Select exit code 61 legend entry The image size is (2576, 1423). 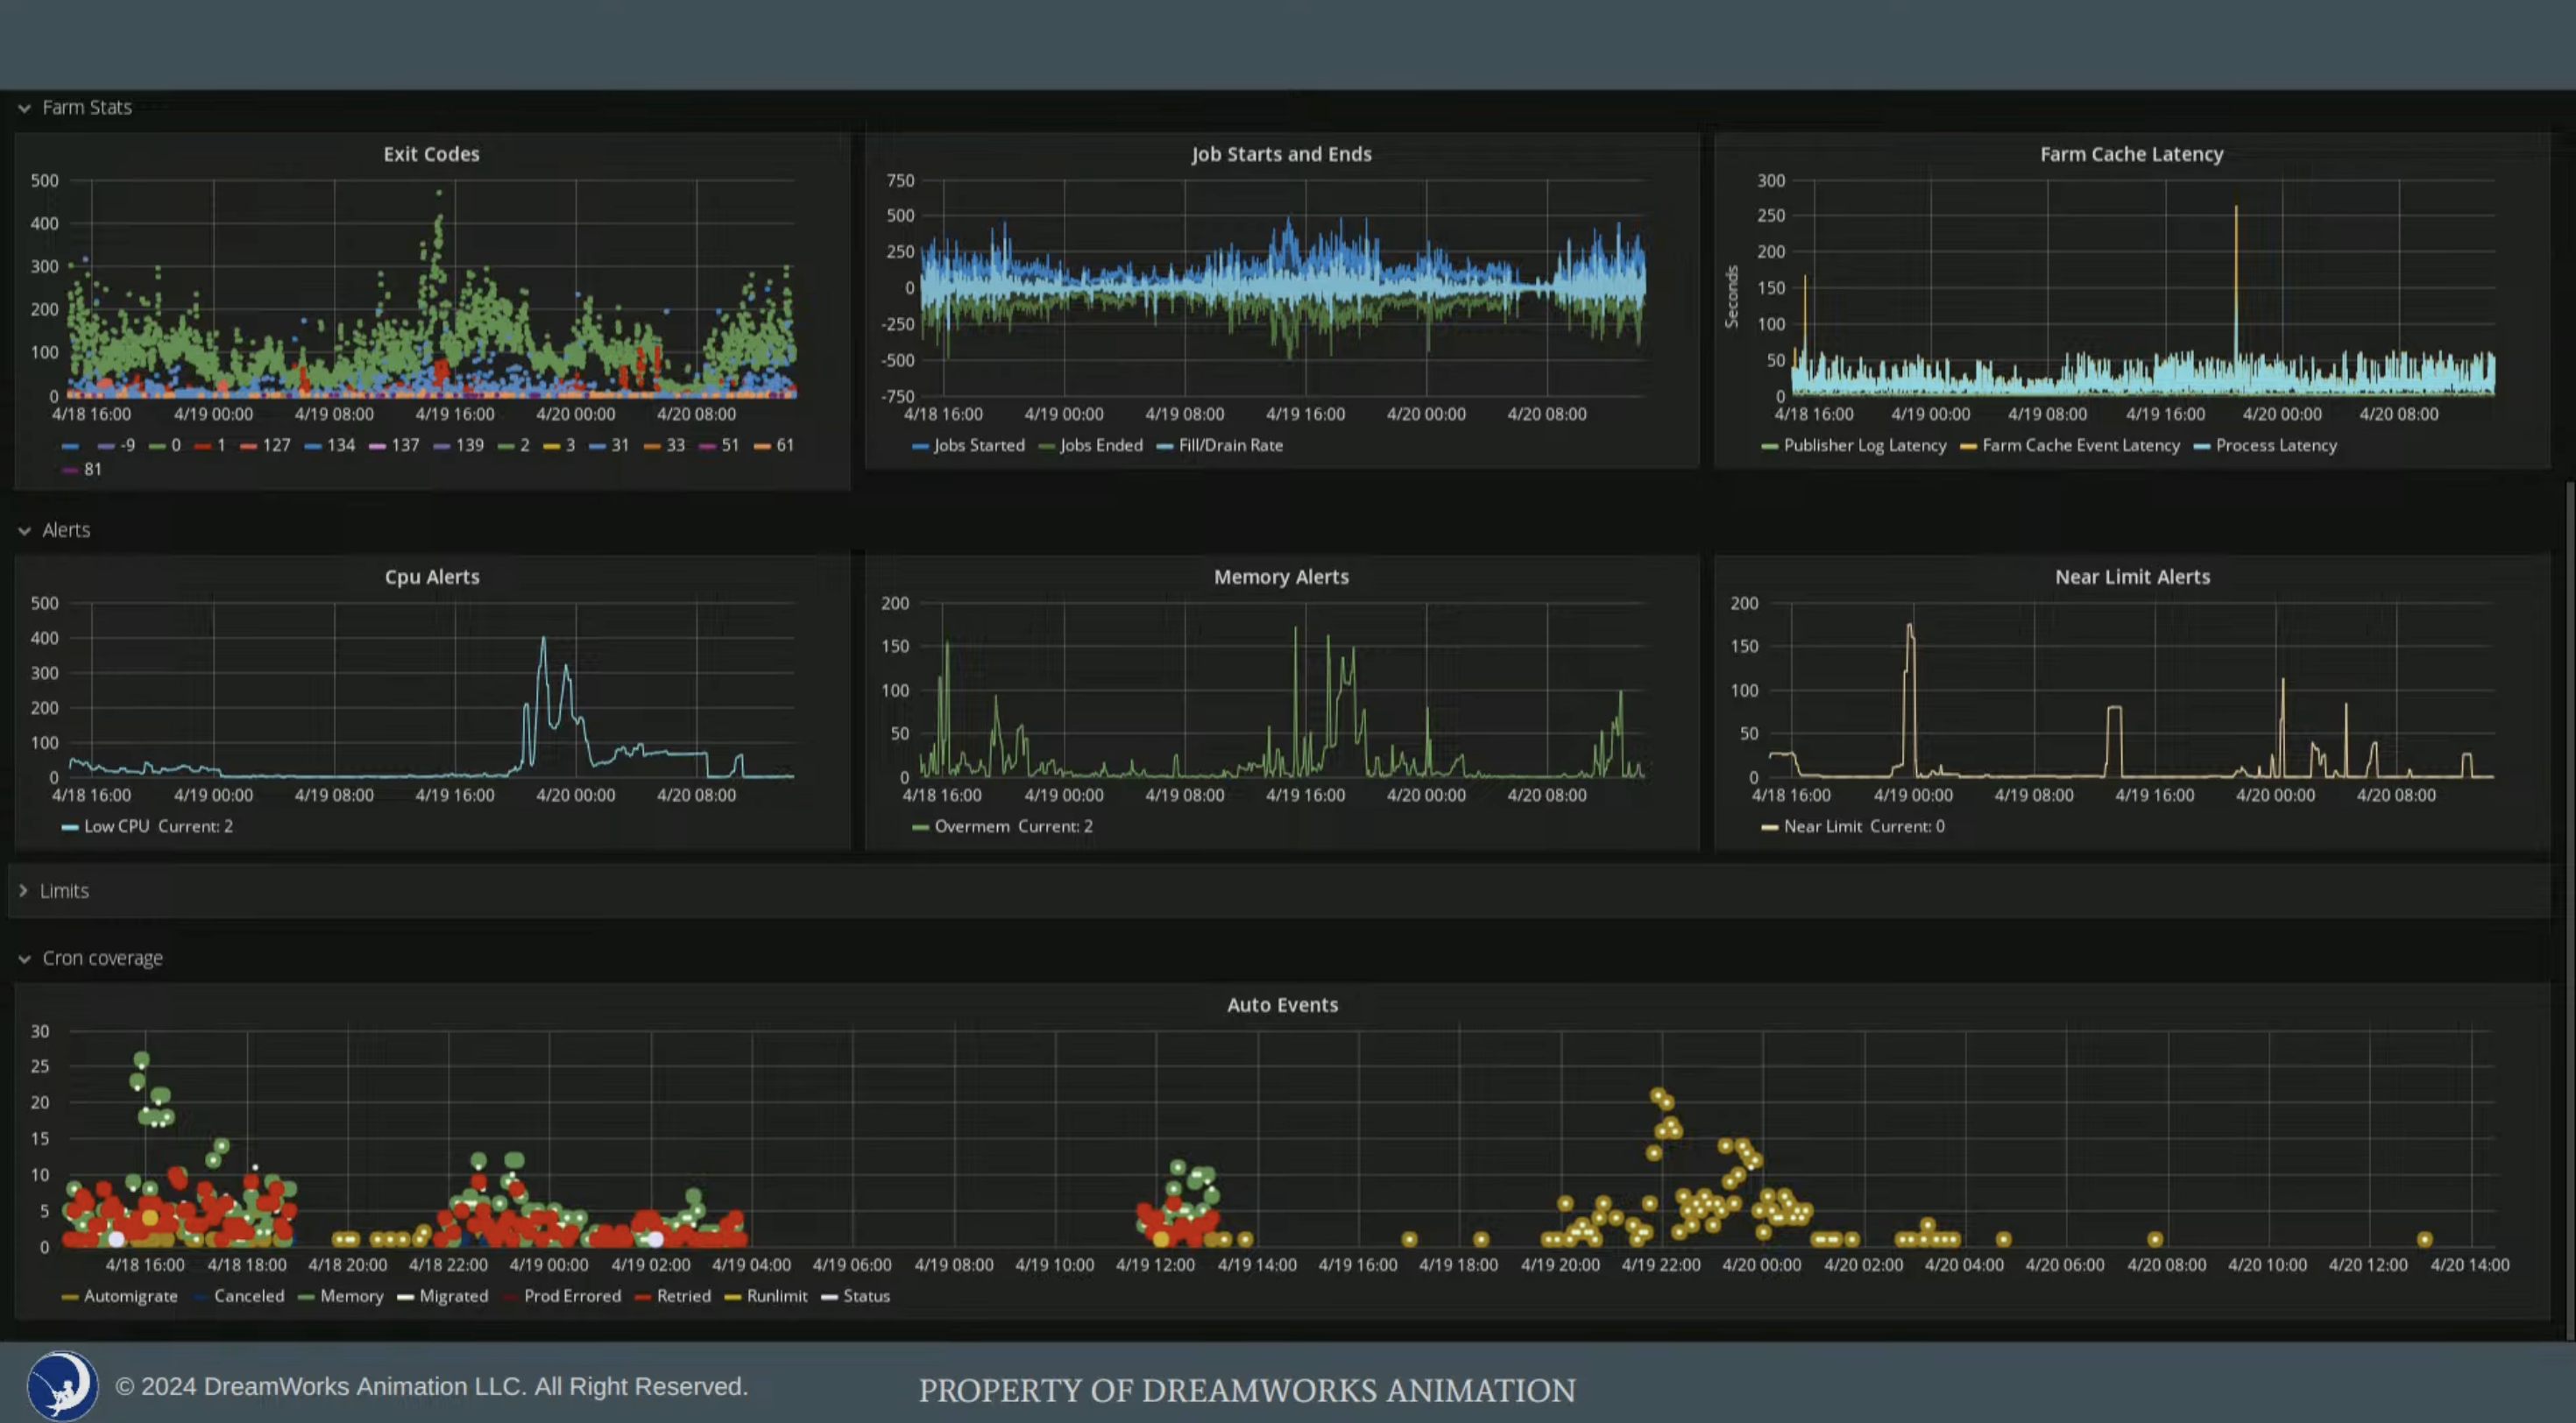784,445
